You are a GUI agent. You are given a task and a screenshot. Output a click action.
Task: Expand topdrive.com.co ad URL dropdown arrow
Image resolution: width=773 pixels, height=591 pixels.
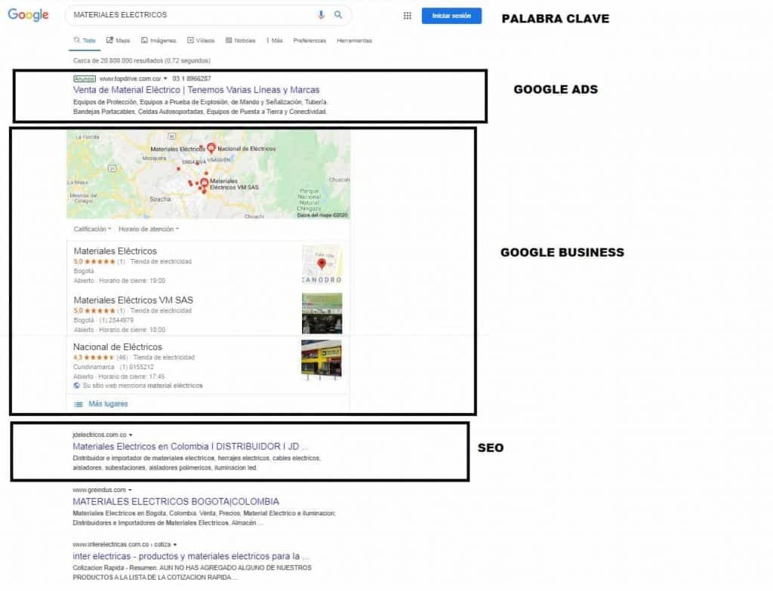[x=165, y=78]
